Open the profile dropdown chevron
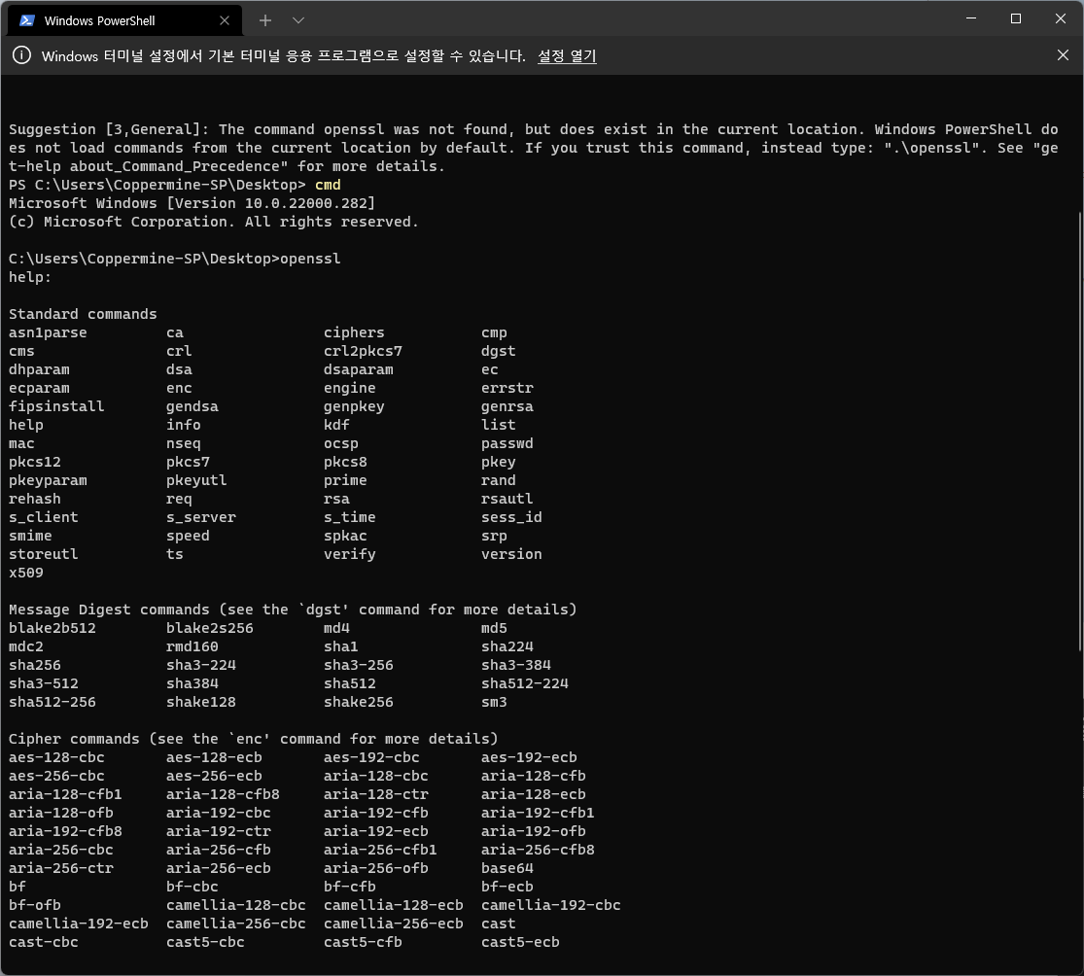Viewport: 1084px width, 976px height. coord(298,20)
